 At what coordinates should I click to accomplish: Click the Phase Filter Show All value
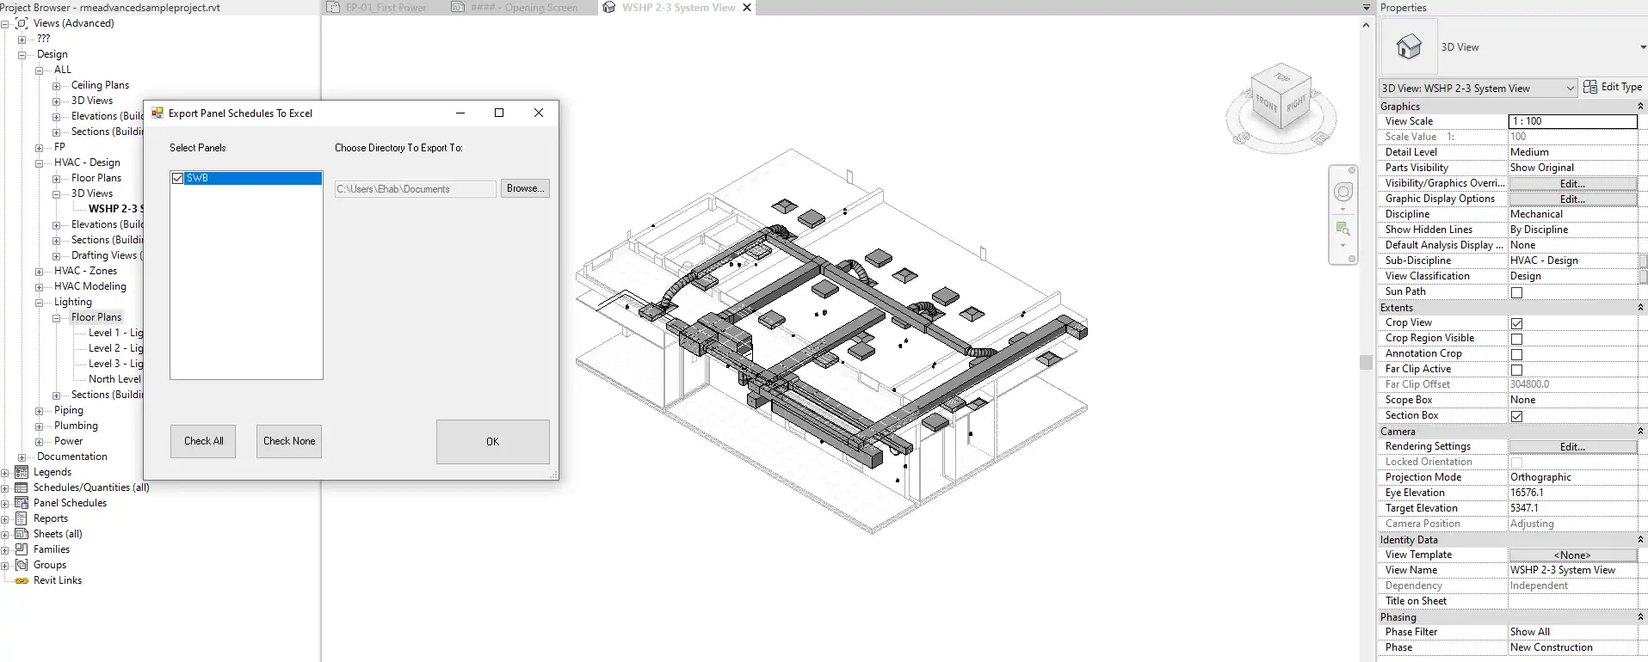(1572, 632)
